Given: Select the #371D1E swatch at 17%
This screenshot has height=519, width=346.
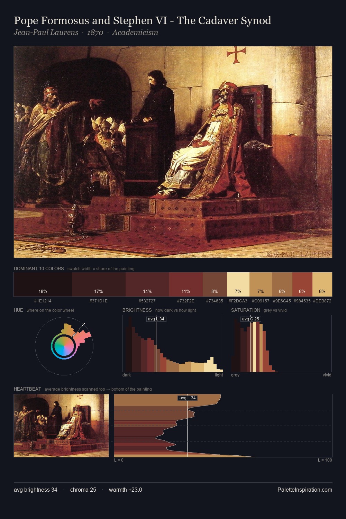Looking at the screenshot, I should pos(99,284).
